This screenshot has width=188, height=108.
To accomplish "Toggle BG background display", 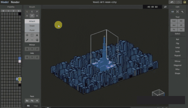I will coord(28,106).
